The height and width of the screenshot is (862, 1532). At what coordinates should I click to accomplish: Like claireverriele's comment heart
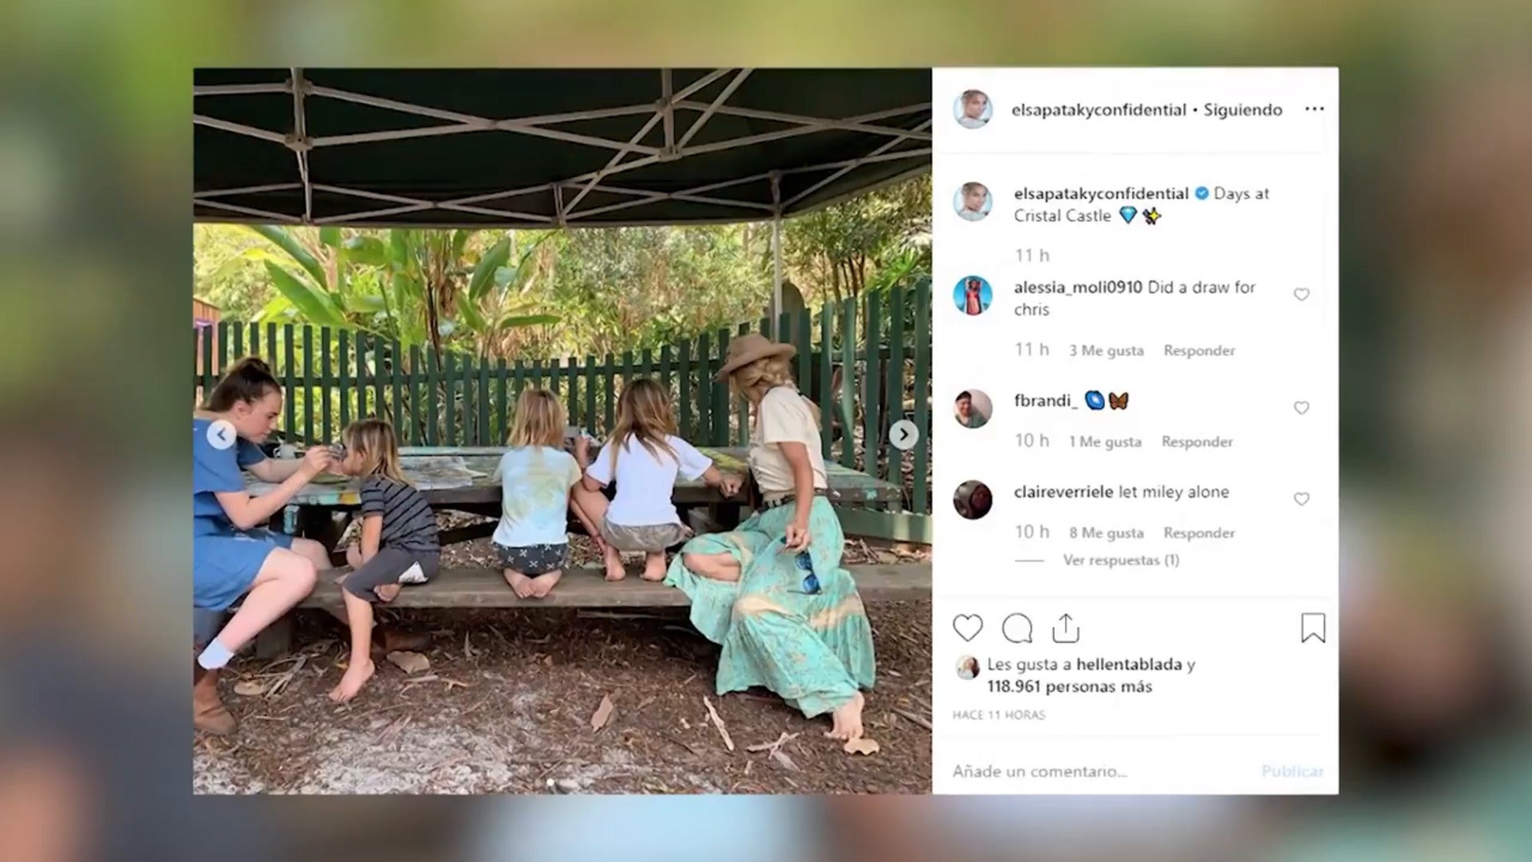coord(1301,499)
